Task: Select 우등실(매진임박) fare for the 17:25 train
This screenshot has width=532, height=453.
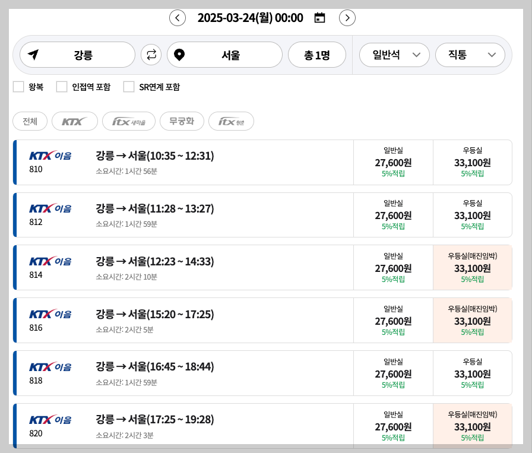Action: click(x=472, y=426)
